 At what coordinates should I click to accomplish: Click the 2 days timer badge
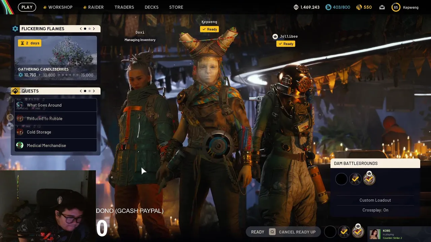[30, 43]
